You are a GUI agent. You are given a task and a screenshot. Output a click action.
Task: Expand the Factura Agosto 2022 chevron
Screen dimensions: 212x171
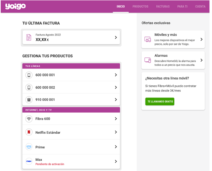(116, 38)
